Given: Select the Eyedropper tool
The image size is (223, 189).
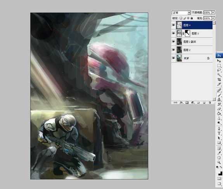Looking at the screenshot, I should pyautogui.click(x=219, y=153).
